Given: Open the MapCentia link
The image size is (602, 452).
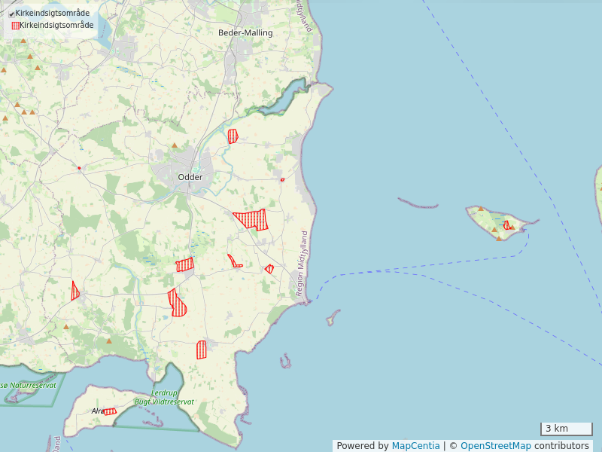Looking at the screenshot, I should 415,446.
